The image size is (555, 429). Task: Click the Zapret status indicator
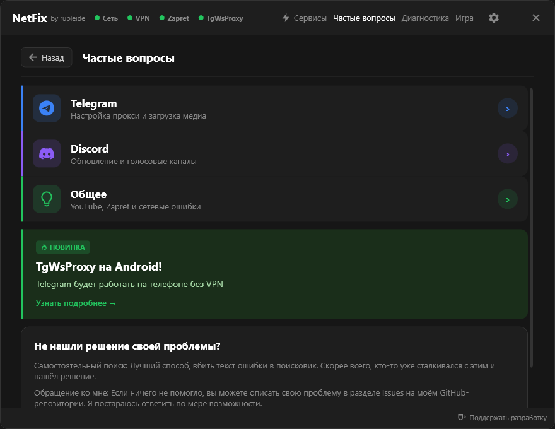coord(174,18)
